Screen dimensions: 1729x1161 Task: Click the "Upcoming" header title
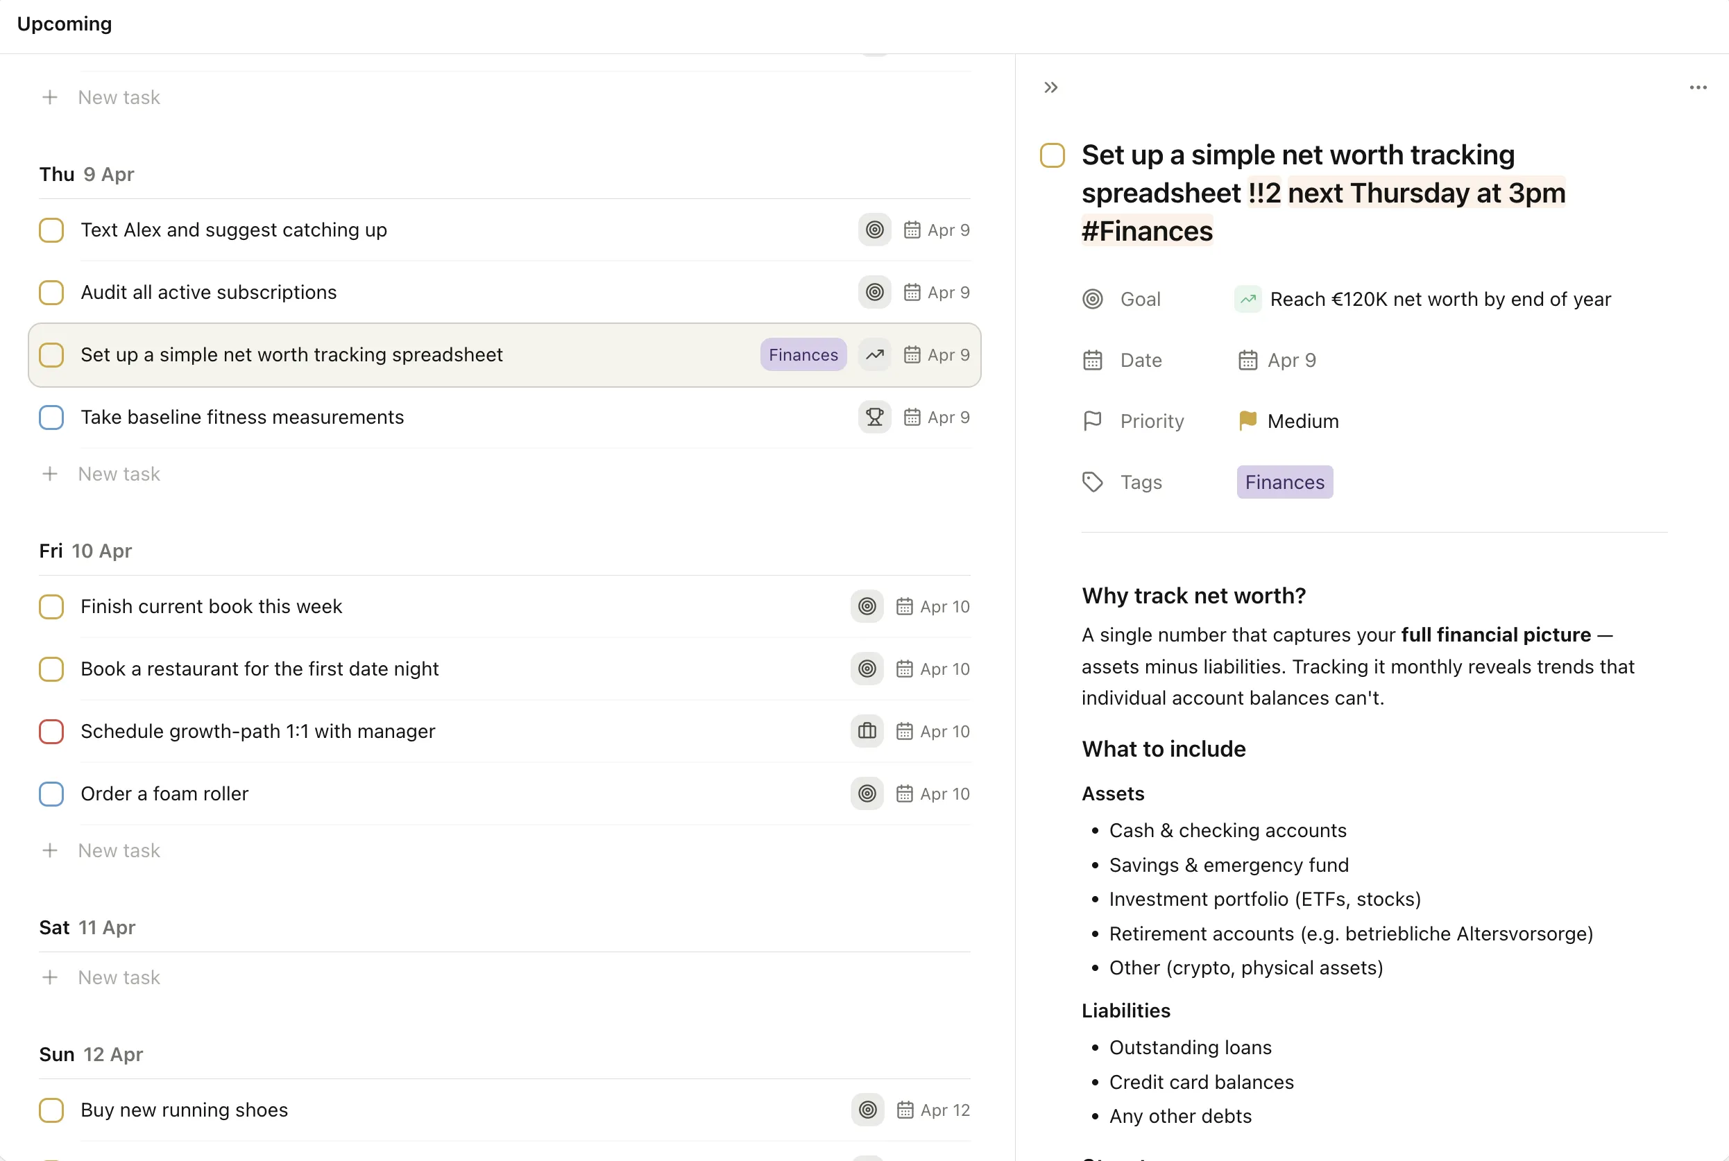click(x=65, y=24)
